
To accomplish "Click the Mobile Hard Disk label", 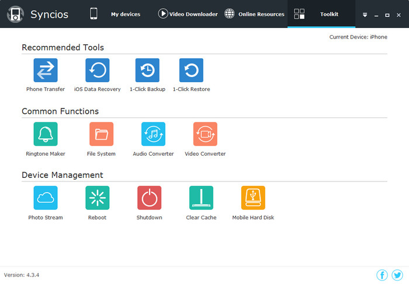I will [x=253, y=218].
